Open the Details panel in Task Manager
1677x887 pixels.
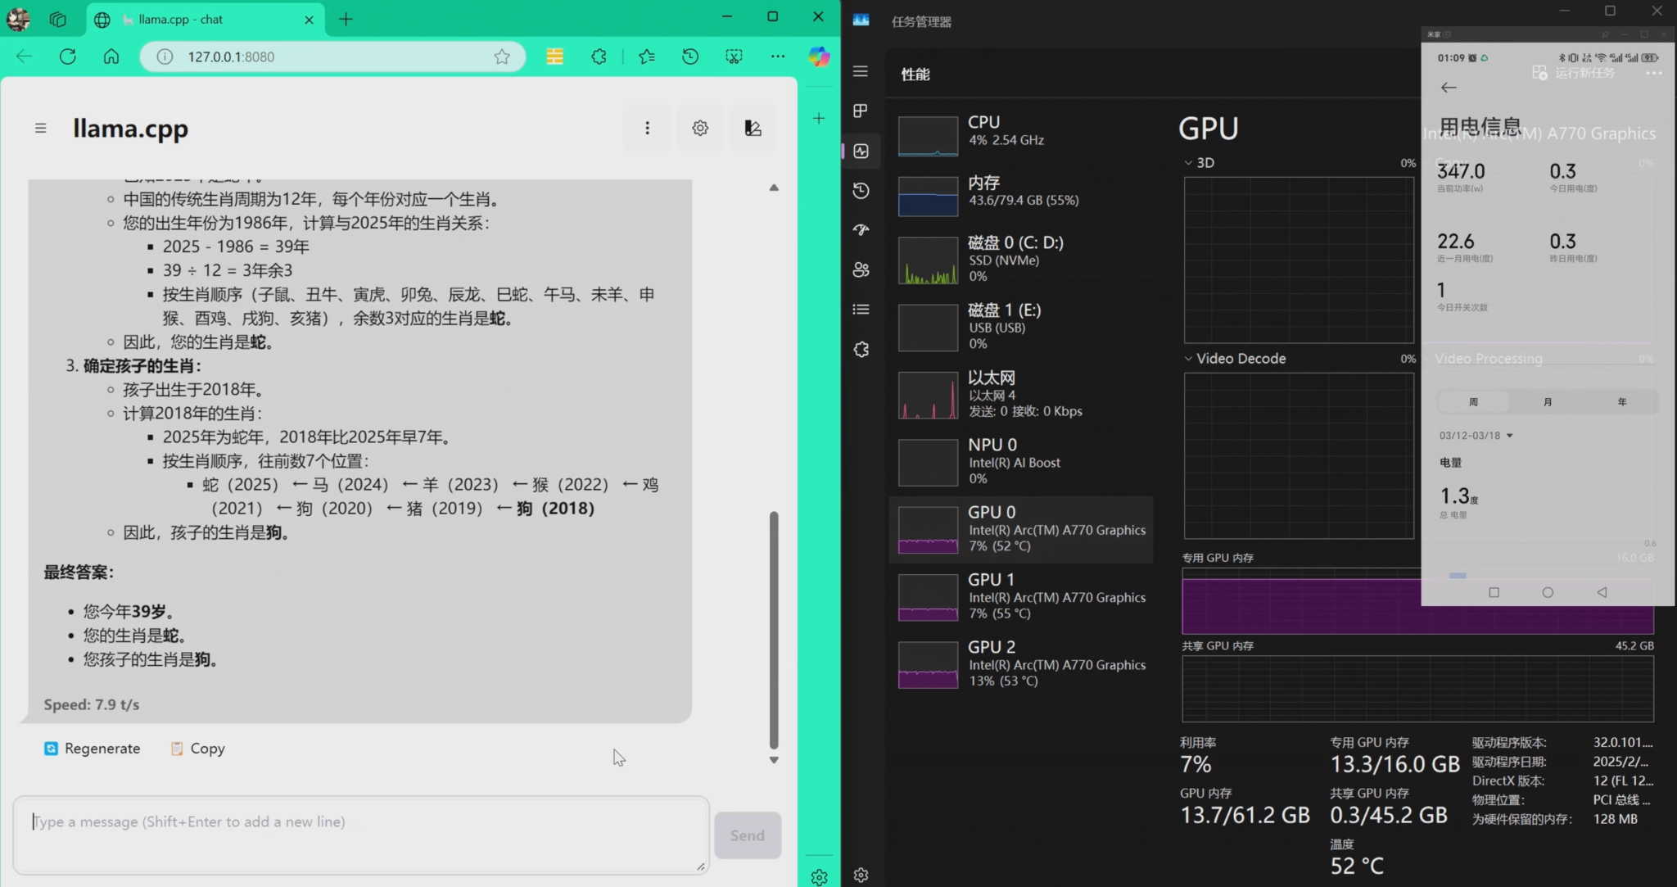pos(861,309)
